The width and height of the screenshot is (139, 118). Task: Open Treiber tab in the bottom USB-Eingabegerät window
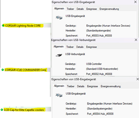[x=71, y=86]
